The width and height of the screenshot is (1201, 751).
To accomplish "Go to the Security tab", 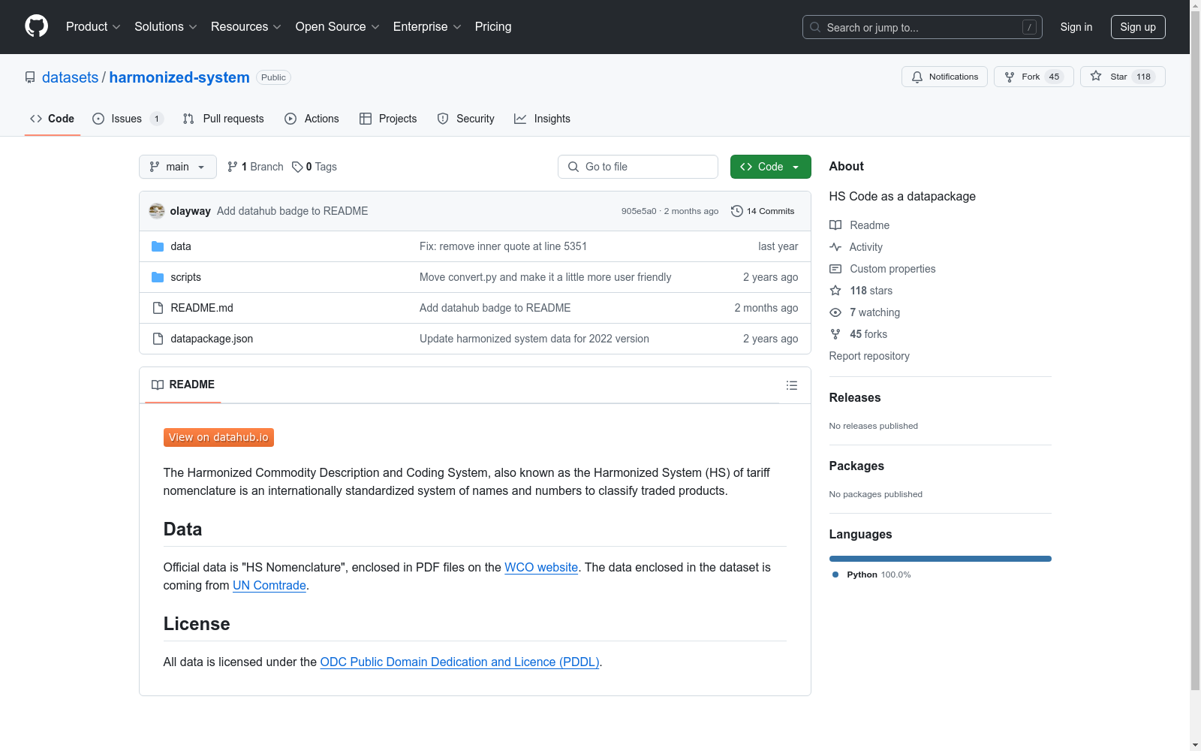I will [x=466, y=119].
